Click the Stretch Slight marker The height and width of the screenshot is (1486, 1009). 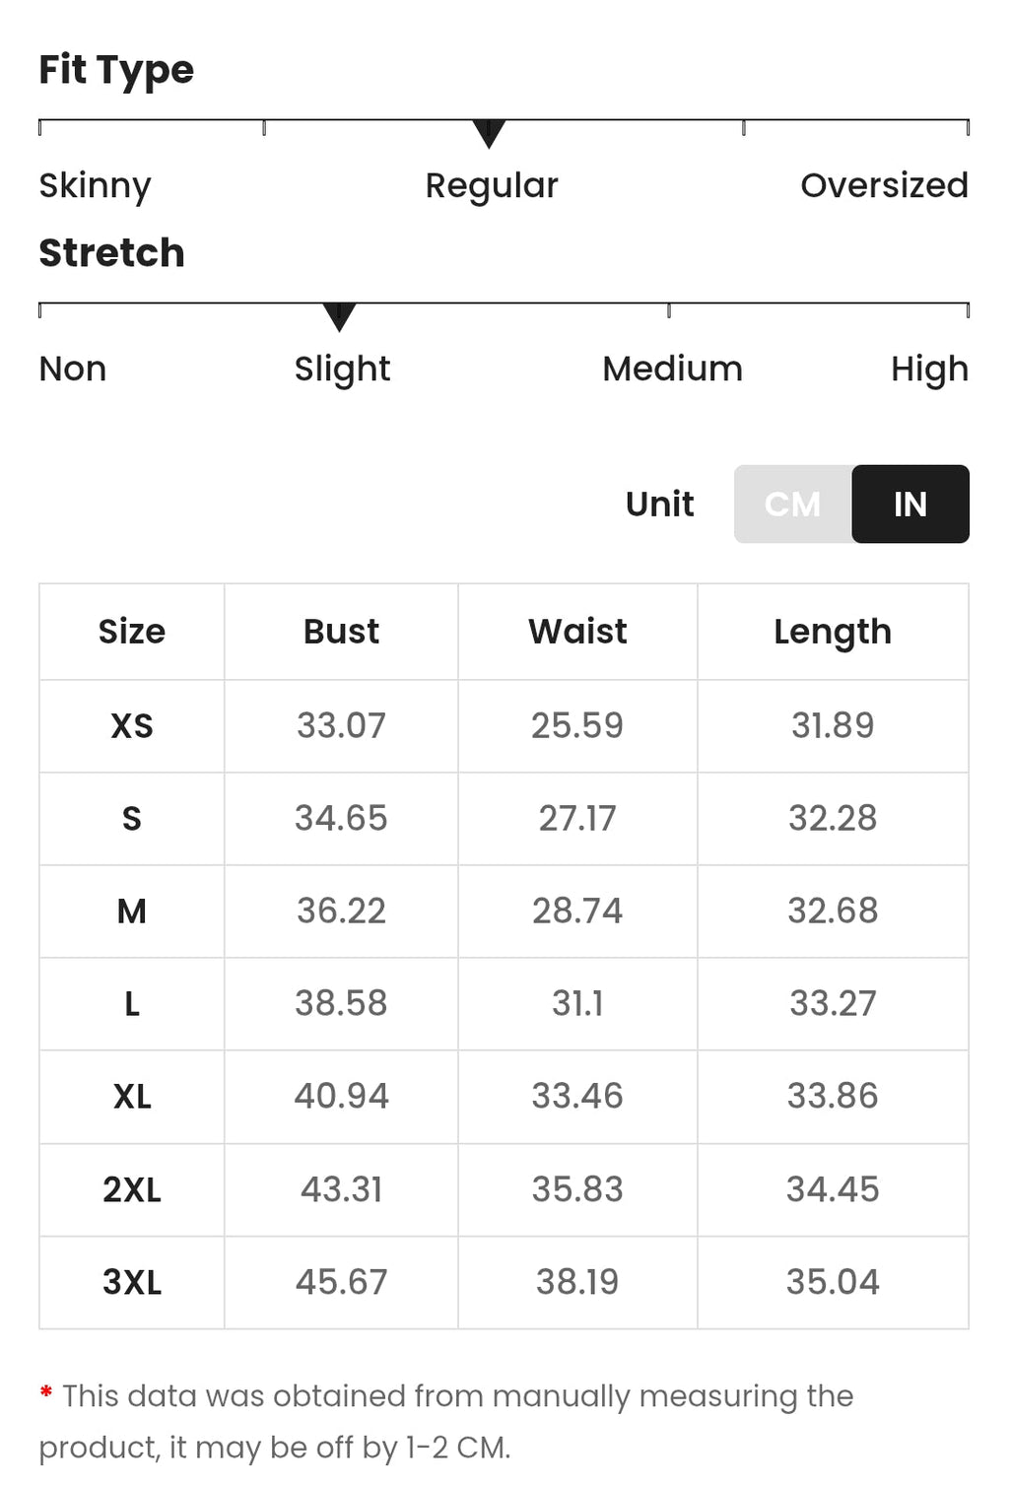(x=339, y=316)
